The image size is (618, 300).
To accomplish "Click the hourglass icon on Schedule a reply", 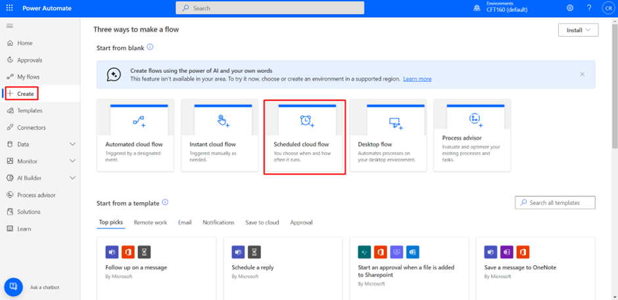I will (x=254, y=251).
